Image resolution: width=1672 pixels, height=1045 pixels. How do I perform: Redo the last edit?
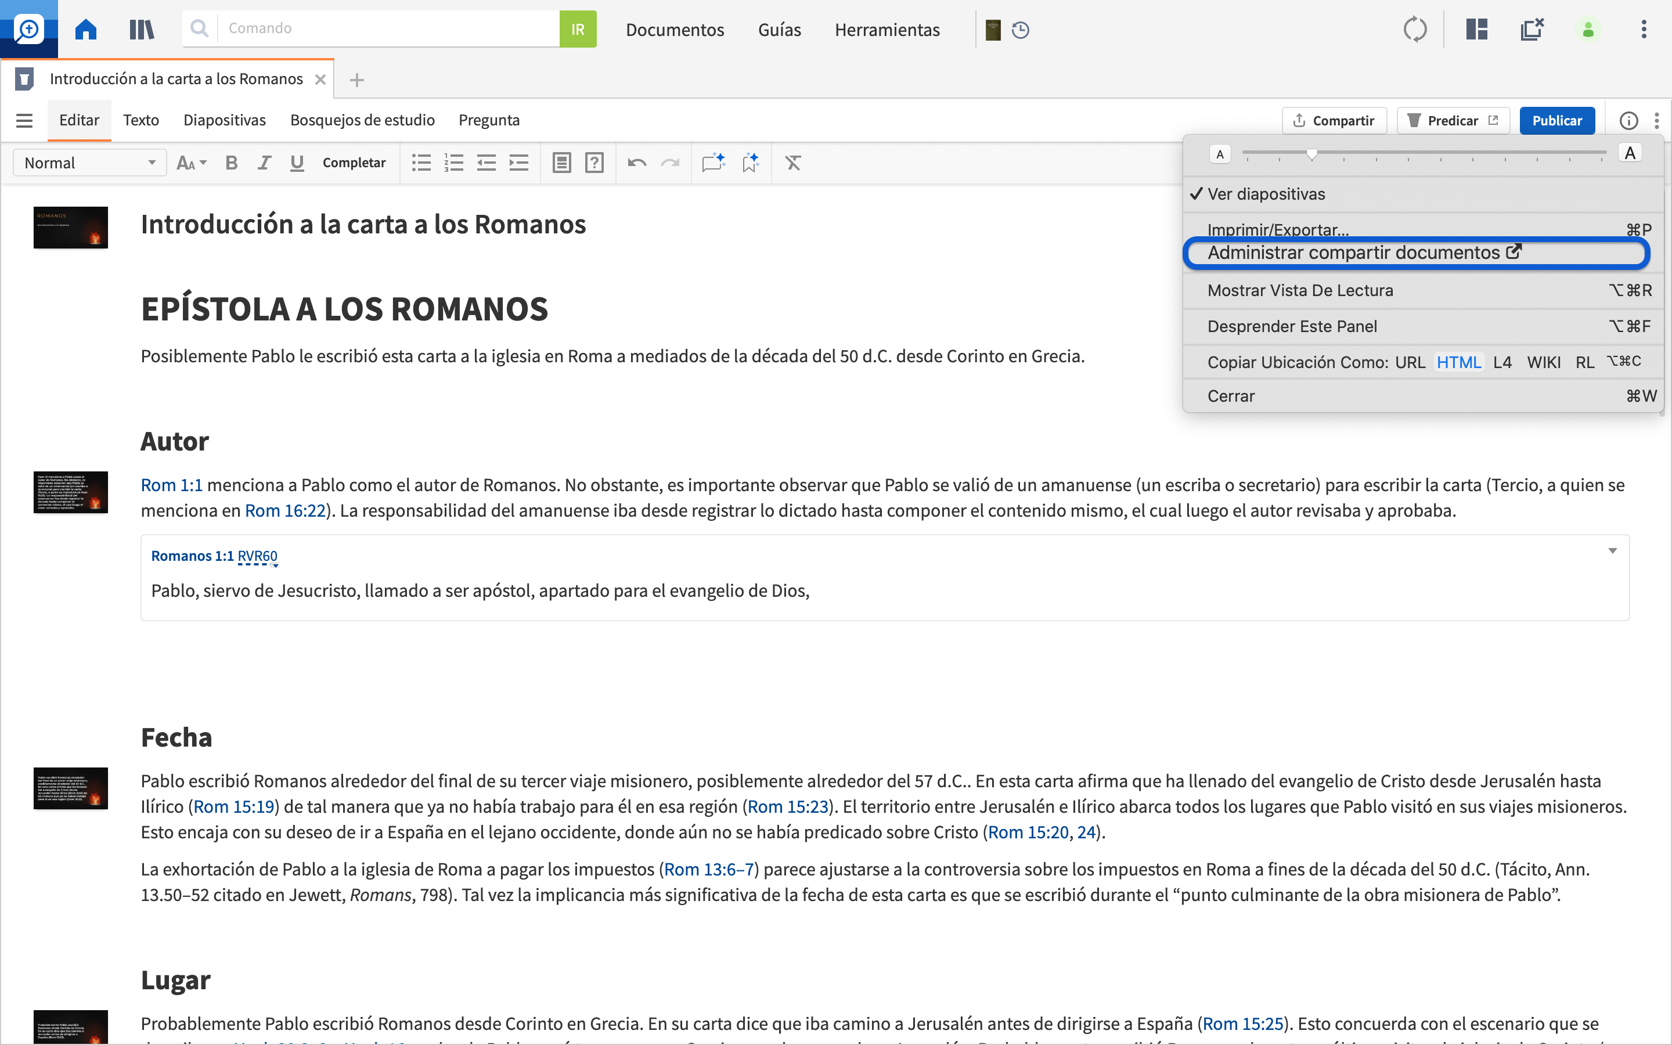coord(669,163)
